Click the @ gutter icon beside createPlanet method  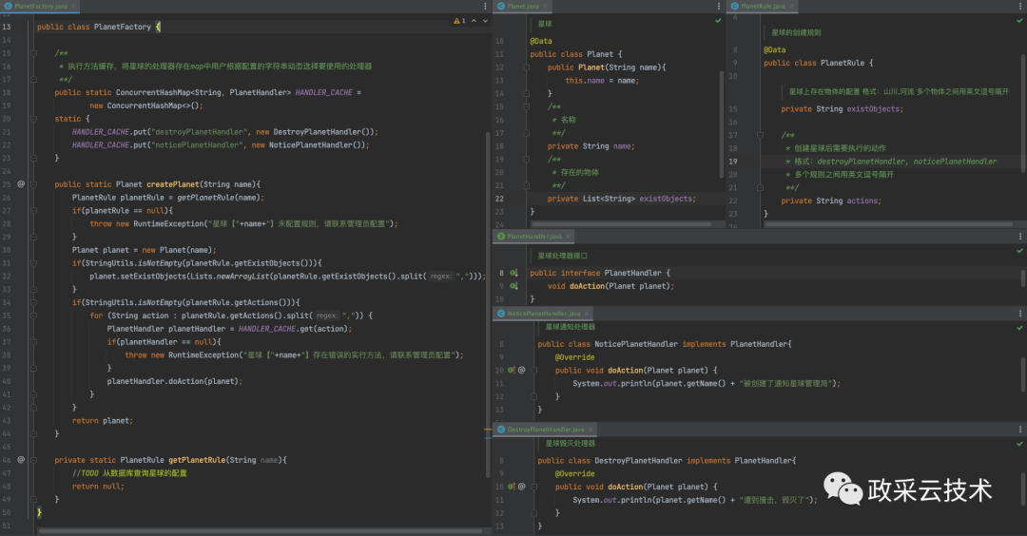pos(21,184)
